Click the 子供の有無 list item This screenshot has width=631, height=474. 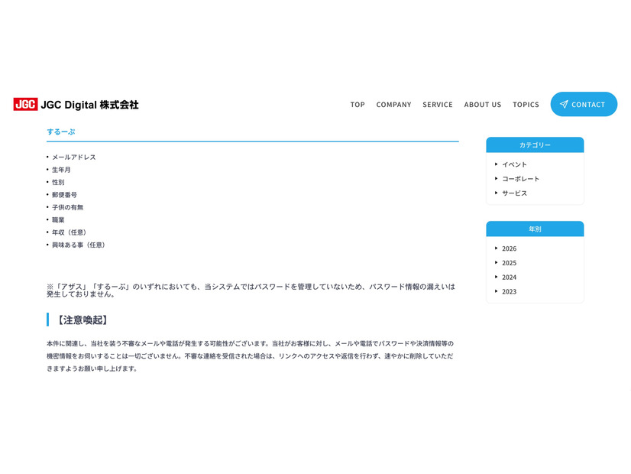click(x=67, y=207)
